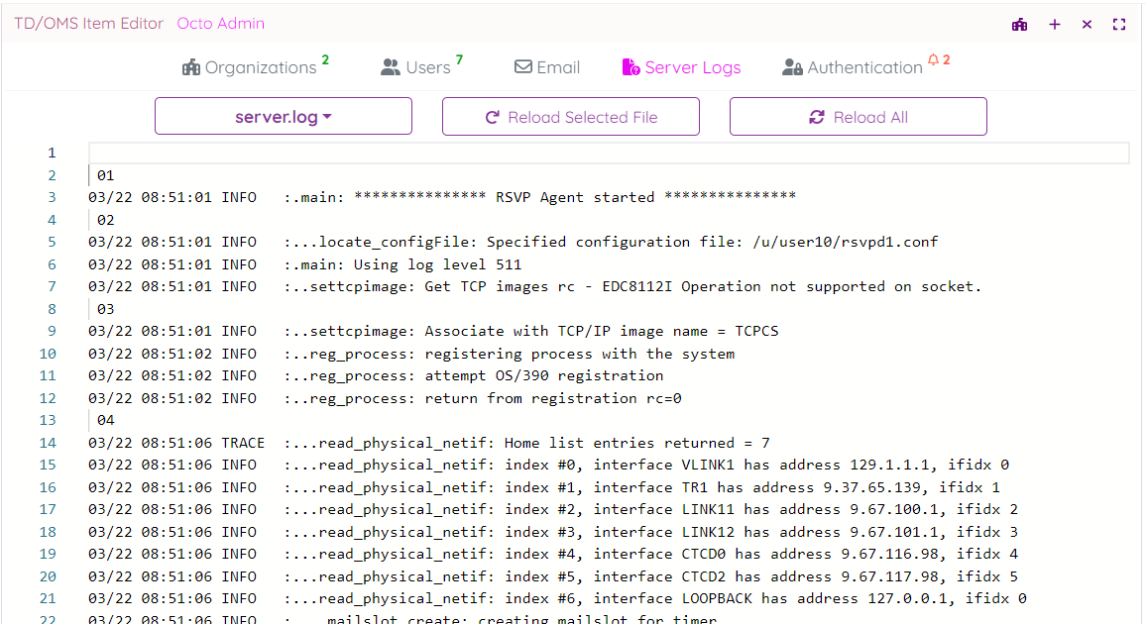This screenshot has width=1146, height=624.
Task: Toggle fullscreen with the expand icon
Action: point(1119,25)
